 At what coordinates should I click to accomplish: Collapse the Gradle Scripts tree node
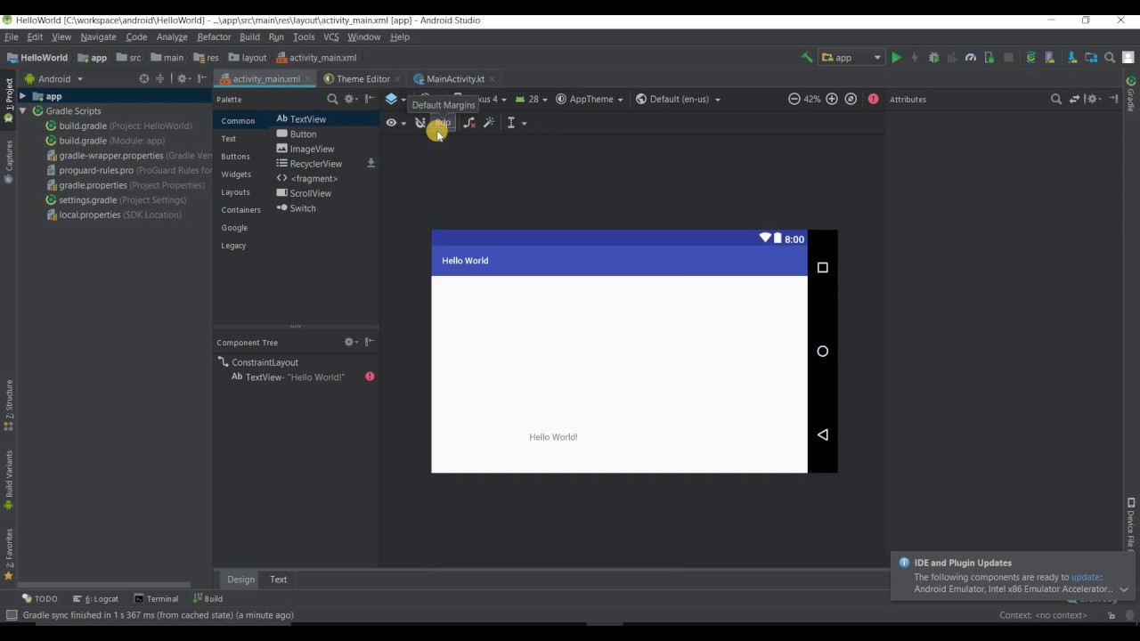22,111
